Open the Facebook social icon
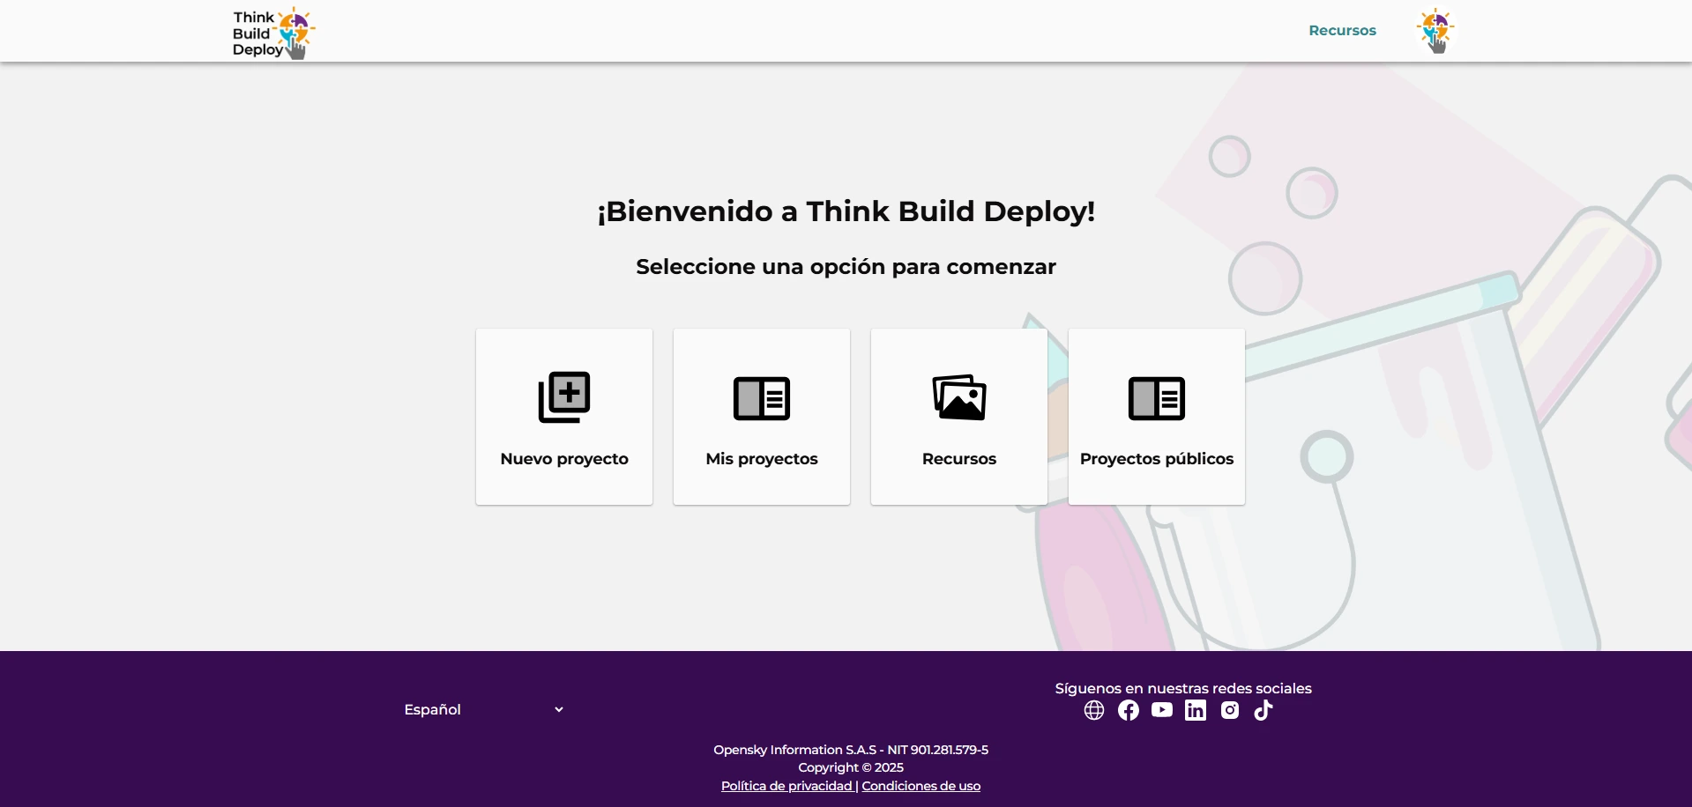 pyautogui.click(x=1128, y=710)
